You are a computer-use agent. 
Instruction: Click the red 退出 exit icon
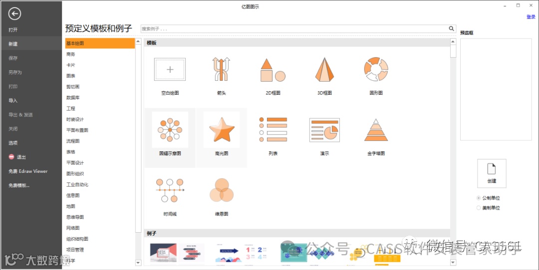pos(11,157)
